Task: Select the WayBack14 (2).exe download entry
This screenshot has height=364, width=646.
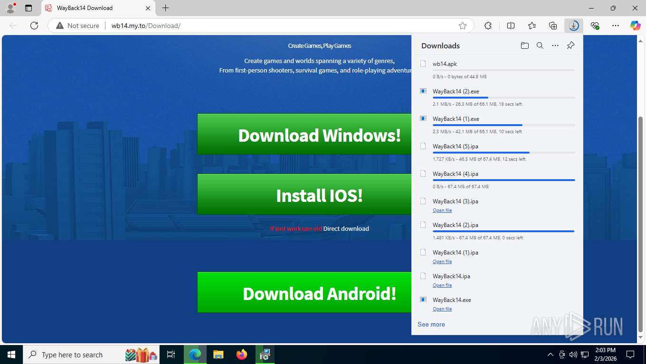Action: [496, 97]
